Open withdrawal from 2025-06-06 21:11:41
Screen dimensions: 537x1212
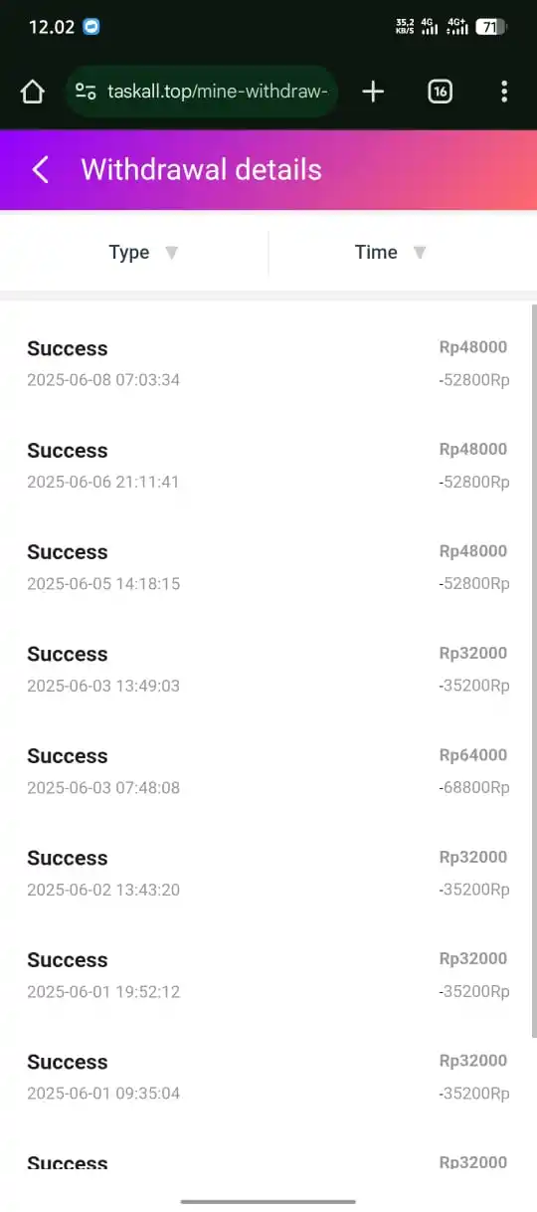pyautogui.click(x=268, y=465)
